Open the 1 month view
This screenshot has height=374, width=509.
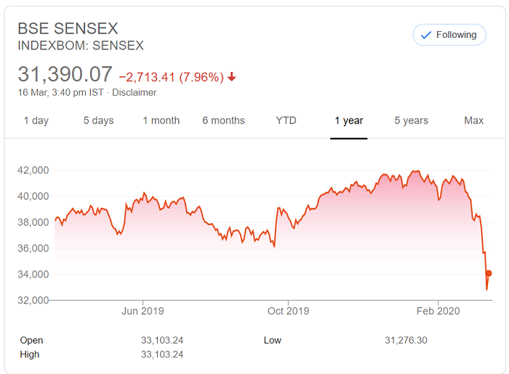coord(161,121)
